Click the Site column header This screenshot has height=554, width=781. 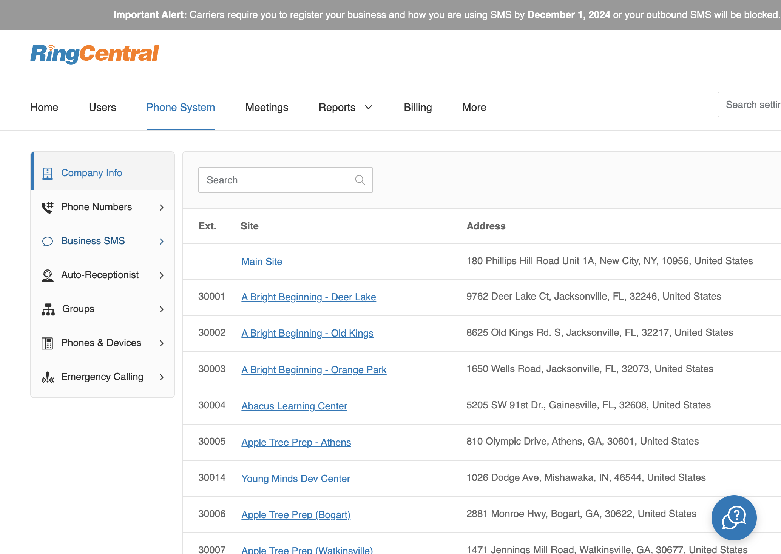click(250, 226)
